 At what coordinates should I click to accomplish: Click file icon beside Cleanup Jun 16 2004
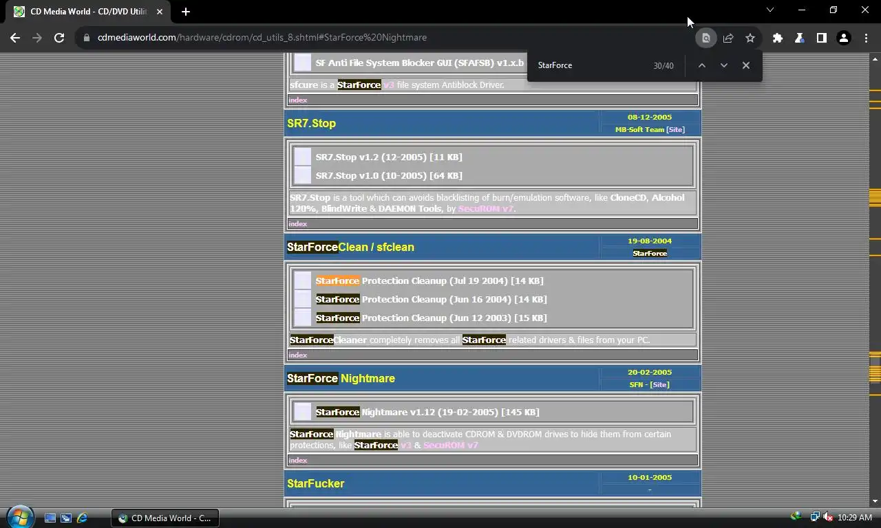click(x=303, y=299)
